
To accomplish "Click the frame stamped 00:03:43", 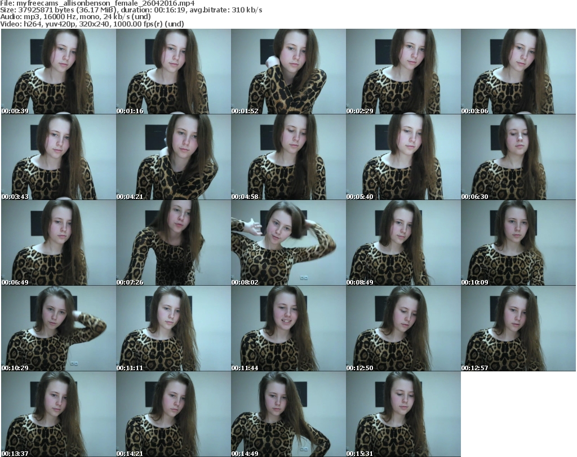I will point(59,157).
